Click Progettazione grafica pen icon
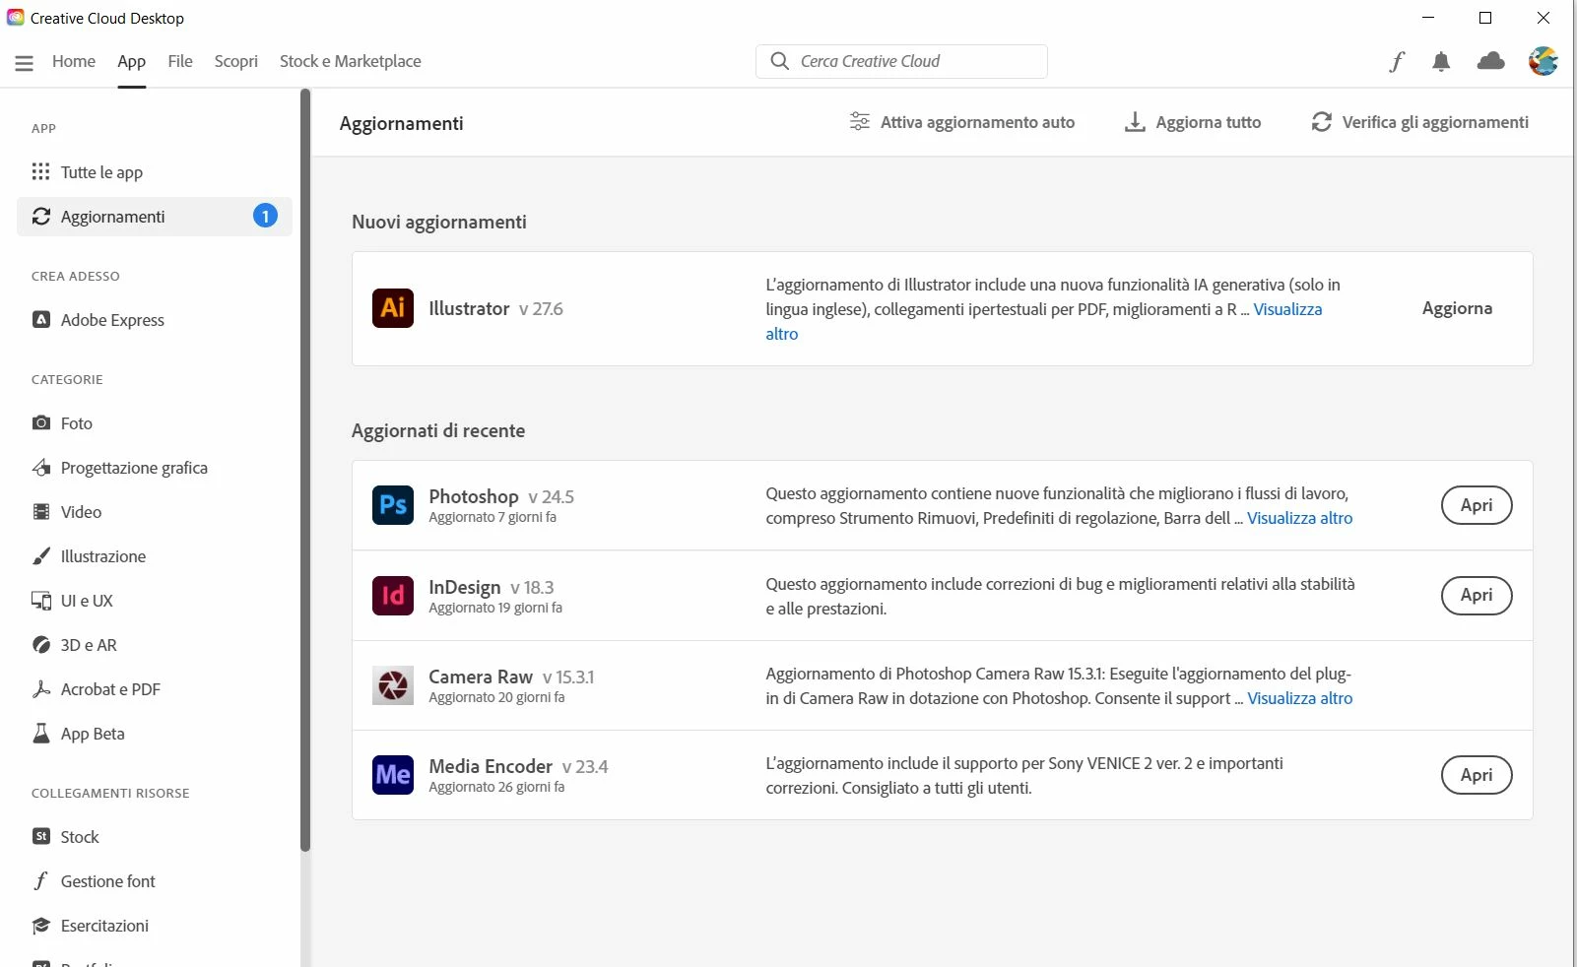 pos(41,468)
